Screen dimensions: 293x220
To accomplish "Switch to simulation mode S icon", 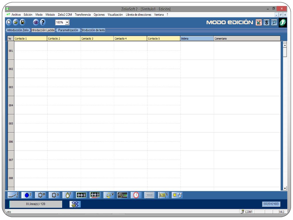I will pos(266,22).
